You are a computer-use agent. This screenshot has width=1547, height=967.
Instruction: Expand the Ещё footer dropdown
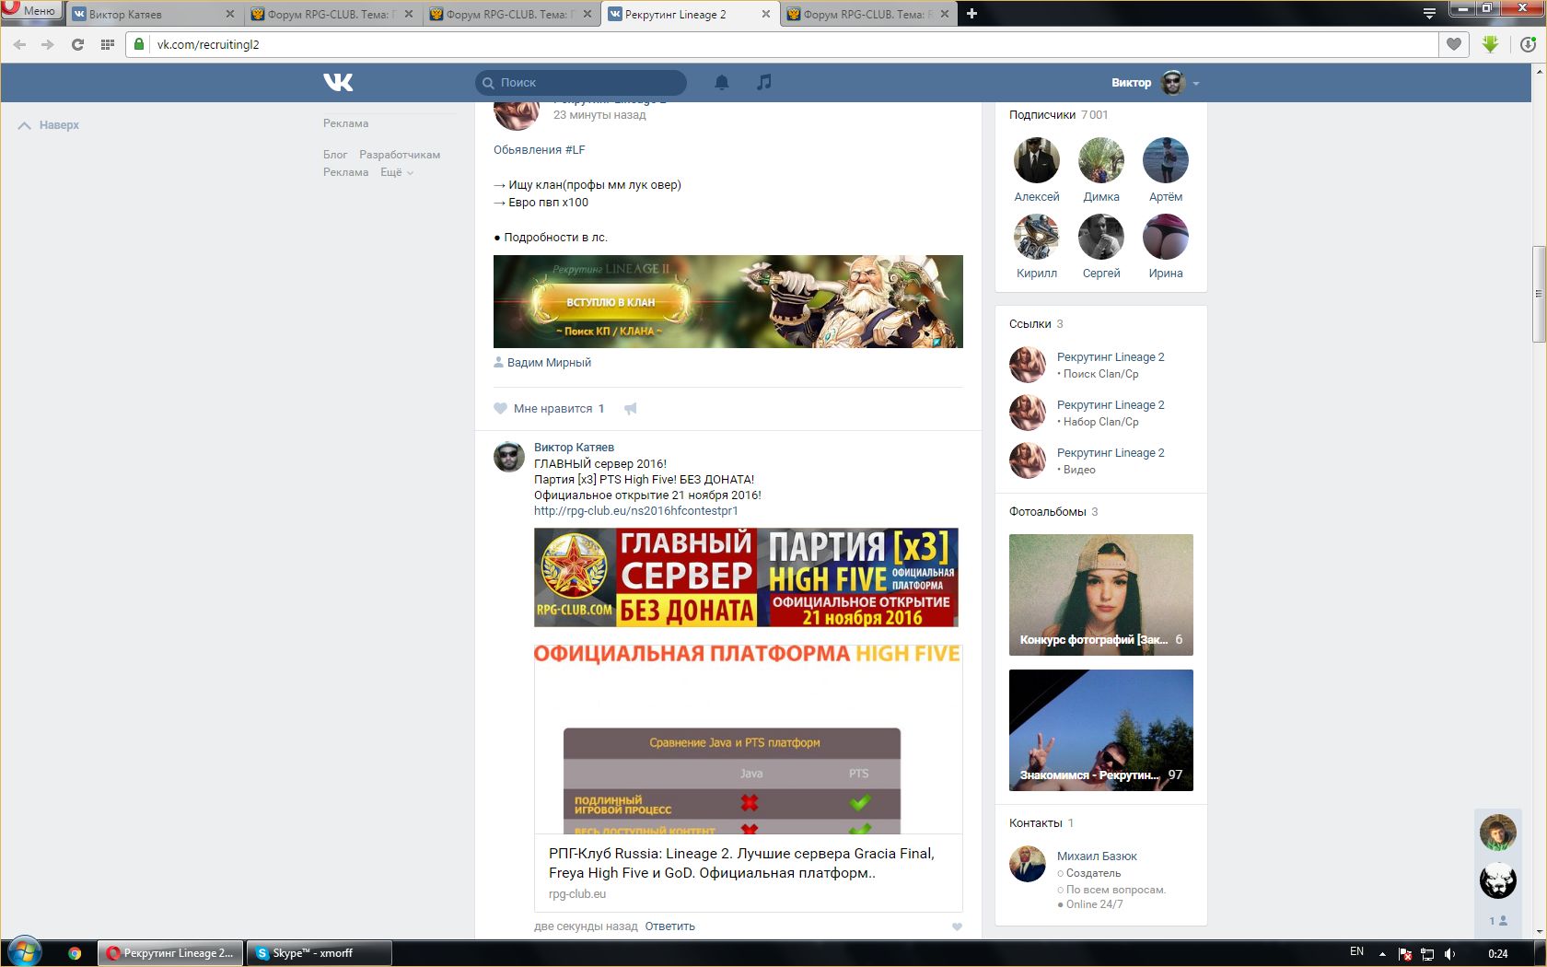point(397,172)
